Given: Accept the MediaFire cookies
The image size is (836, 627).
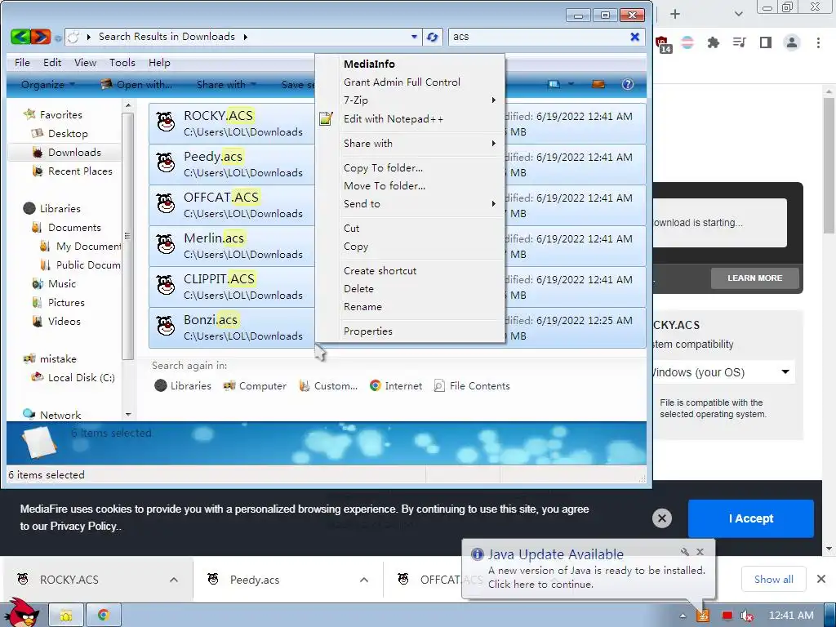Looking at the screenshot, I should [x=751, y=518].
